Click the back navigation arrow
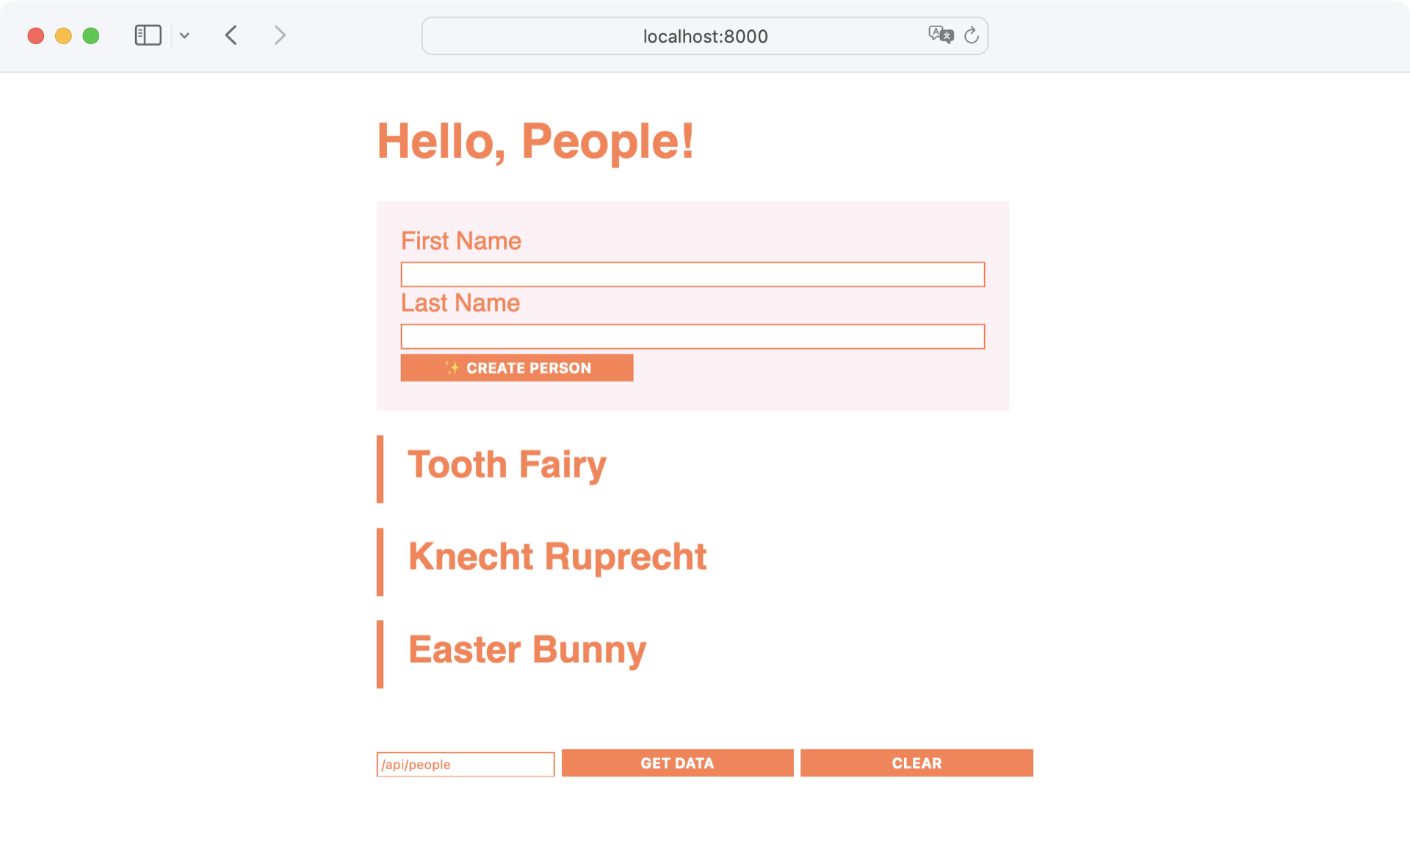Screen dimensions: 1410x847 pyautogui.click(x=231, y=35)
